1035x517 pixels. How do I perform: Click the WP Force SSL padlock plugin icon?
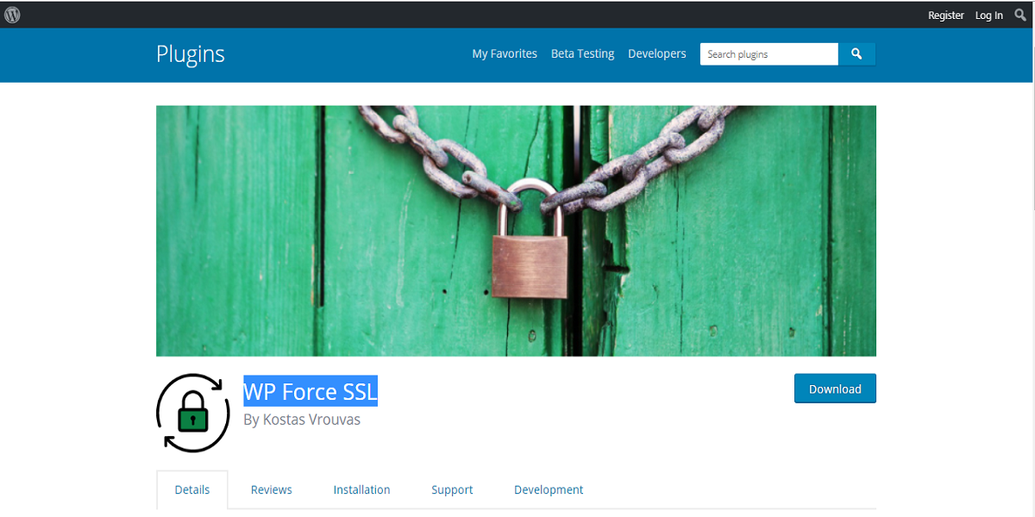pos(193,413)
